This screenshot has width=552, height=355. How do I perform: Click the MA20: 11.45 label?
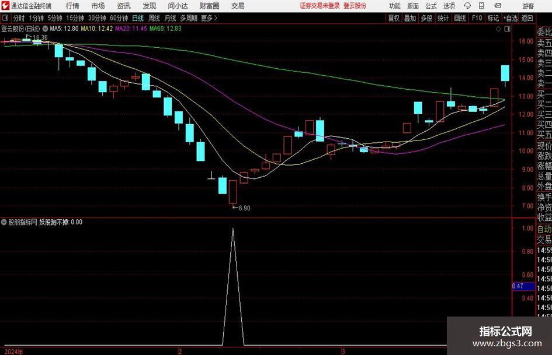click(131, 29)
